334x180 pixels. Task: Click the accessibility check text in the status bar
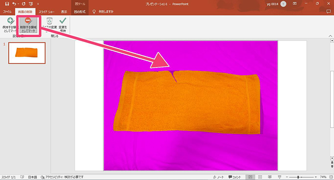61,176
